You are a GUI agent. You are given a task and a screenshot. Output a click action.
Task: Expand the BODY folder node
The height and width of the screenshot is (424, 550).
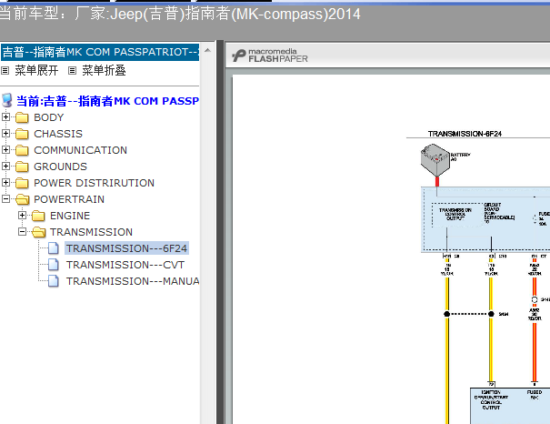point(5,116)
